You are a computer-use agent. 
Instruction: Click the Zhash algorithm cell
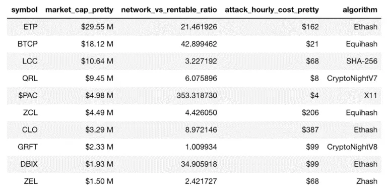(367, 181)
